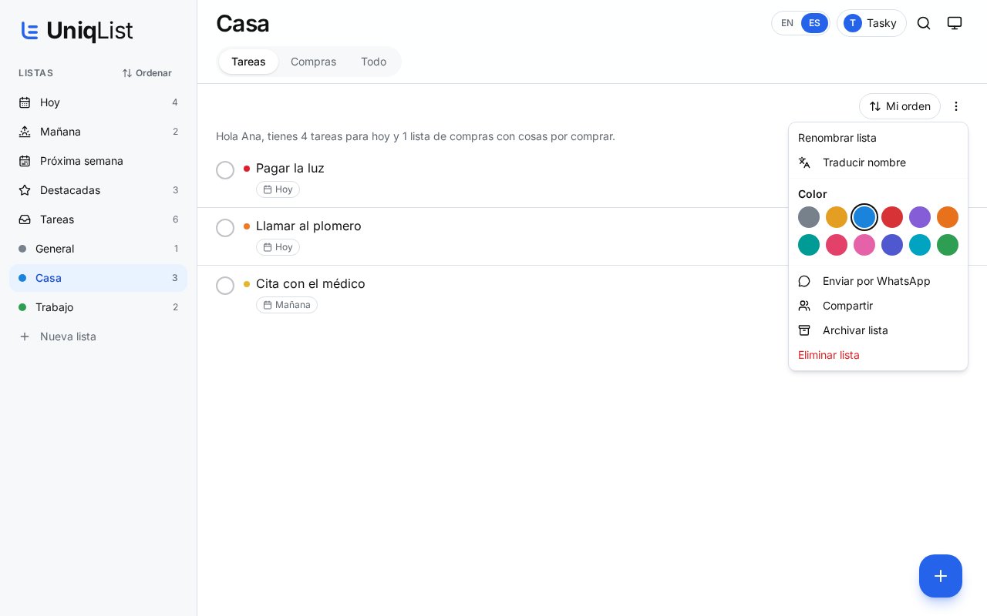The image size is (987, 616).
Task: Switch language to EN
Action: pos(787,23)
